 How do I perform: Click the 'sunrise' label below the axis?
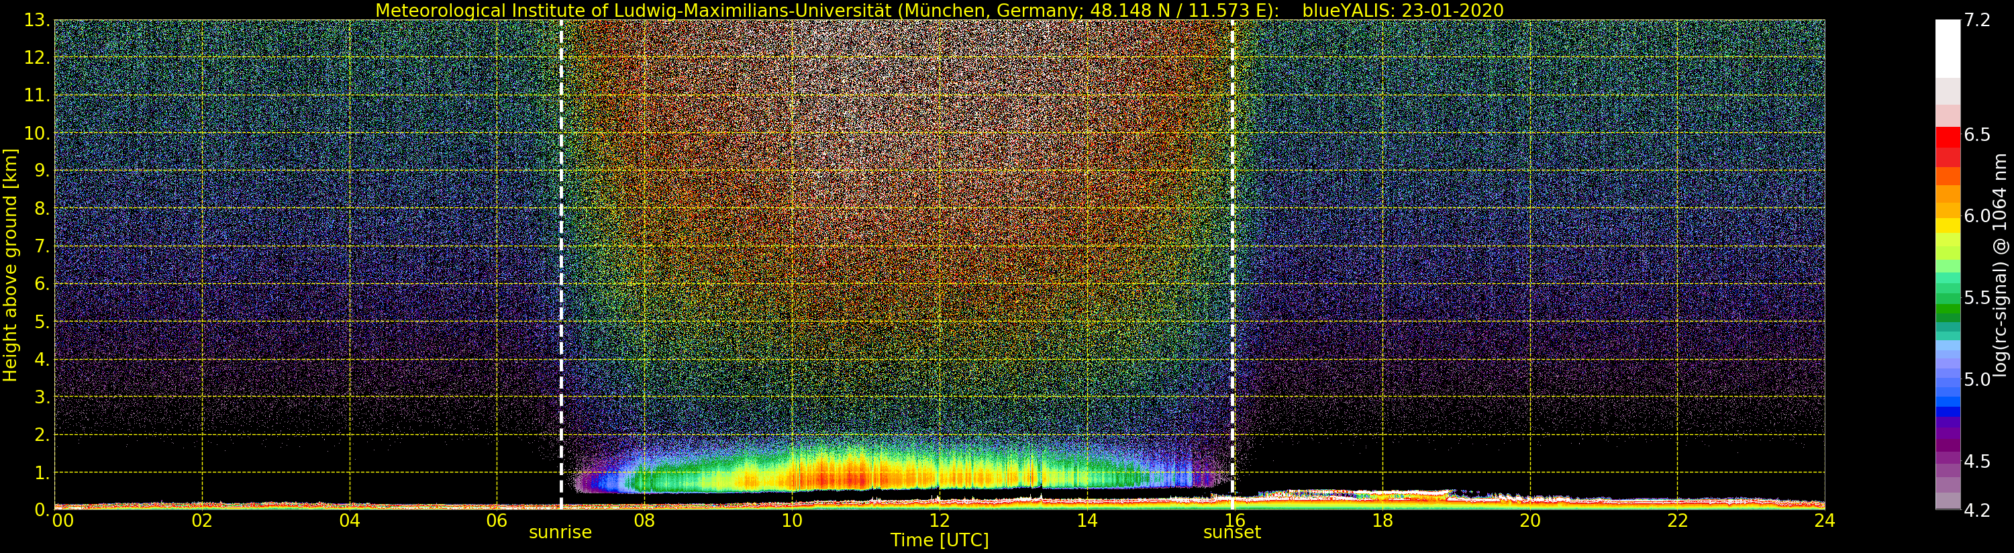(560, 533)
